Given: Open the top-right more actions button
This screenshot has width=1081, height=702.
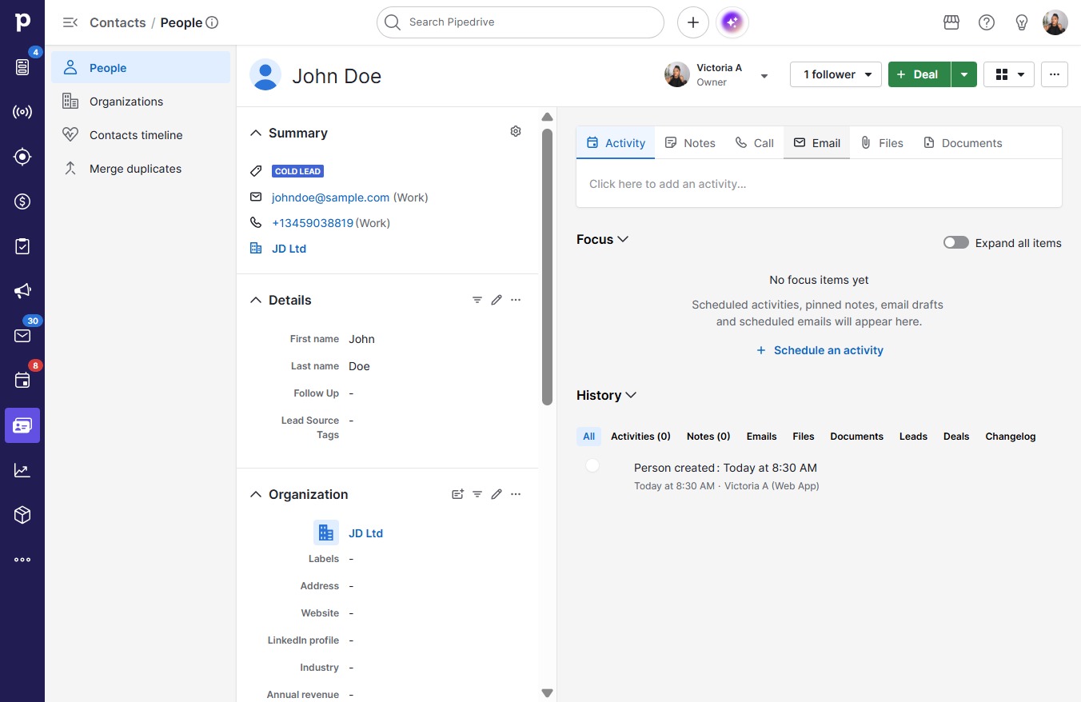Looking at the screenshot, I should click(1055, 74).
